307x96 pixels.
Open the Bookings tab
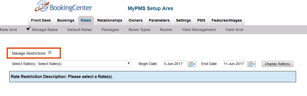pos(66,20)
